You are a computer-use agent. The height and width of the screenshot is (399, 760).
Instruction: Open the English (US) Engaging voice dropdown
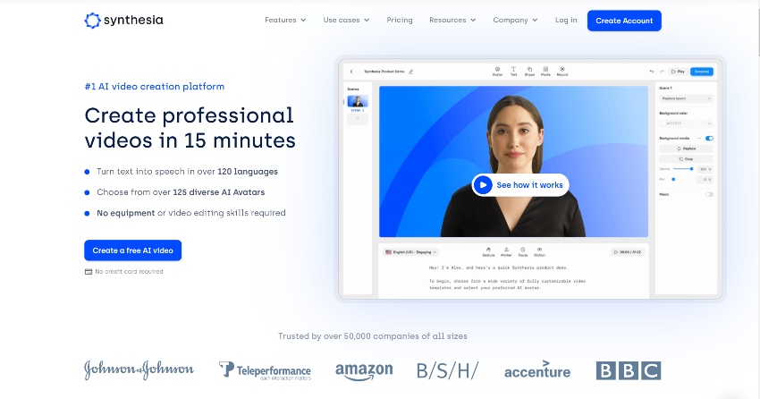pos(411,252)
